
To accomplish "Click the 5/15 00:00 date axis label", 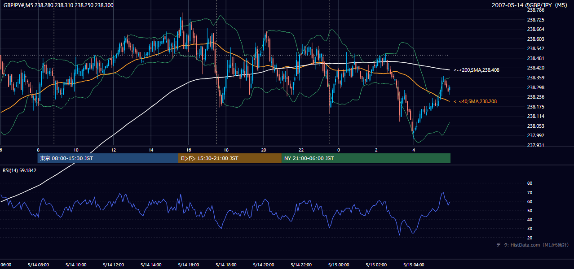I will point(339,265).
